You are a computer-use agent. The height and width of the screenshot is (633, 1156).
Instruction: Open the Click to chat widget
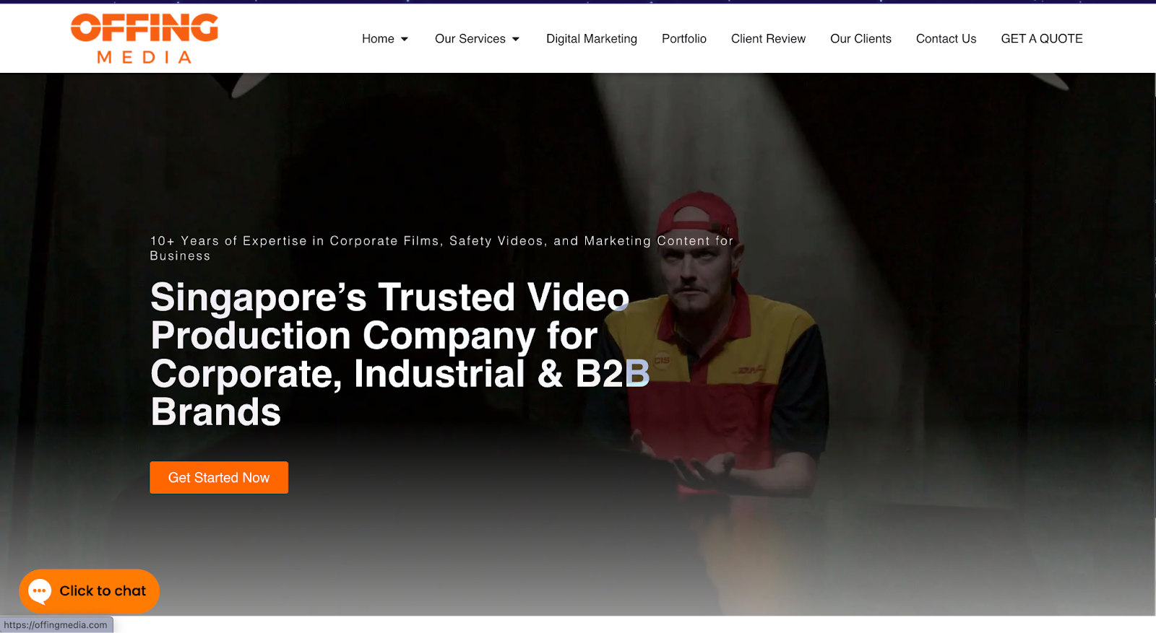(x=102, y=591)
